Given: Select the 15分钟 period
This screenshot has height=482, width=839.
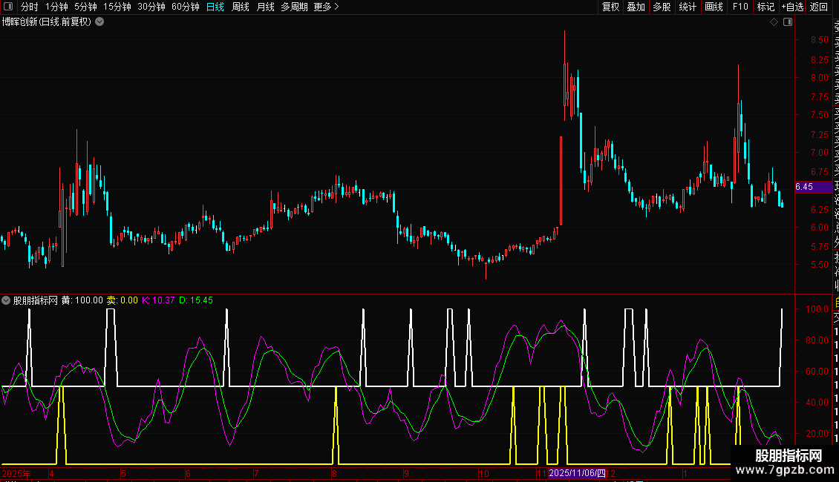Looking at the screenshot, I should coord(117,7).
